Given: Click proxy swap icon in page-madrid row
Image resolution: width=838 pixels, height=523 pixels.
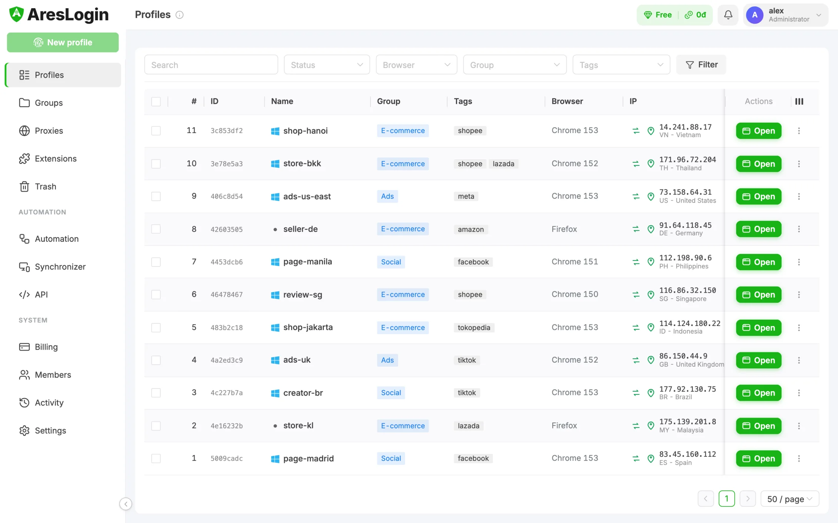Looking at the screenshot, I should (x=636, y=459).
